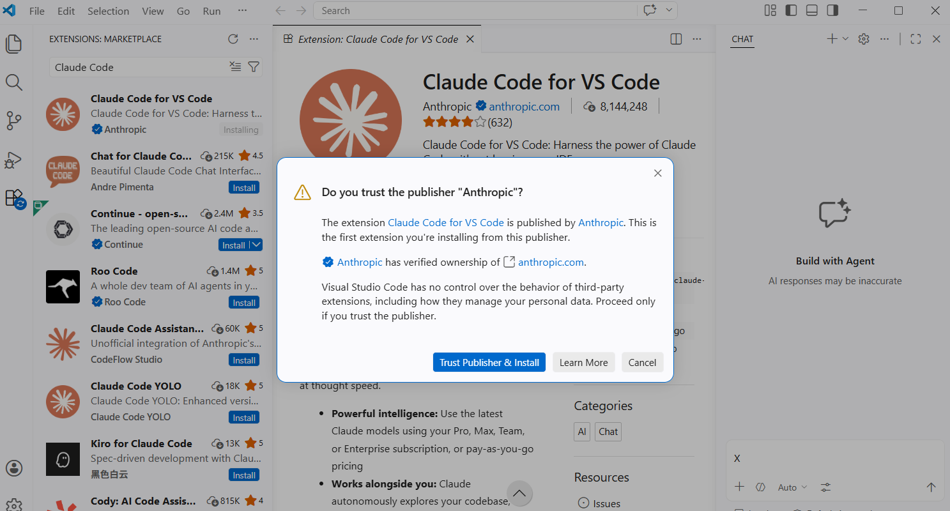Toggle the primary sidebar visibility

click(790, 10)
